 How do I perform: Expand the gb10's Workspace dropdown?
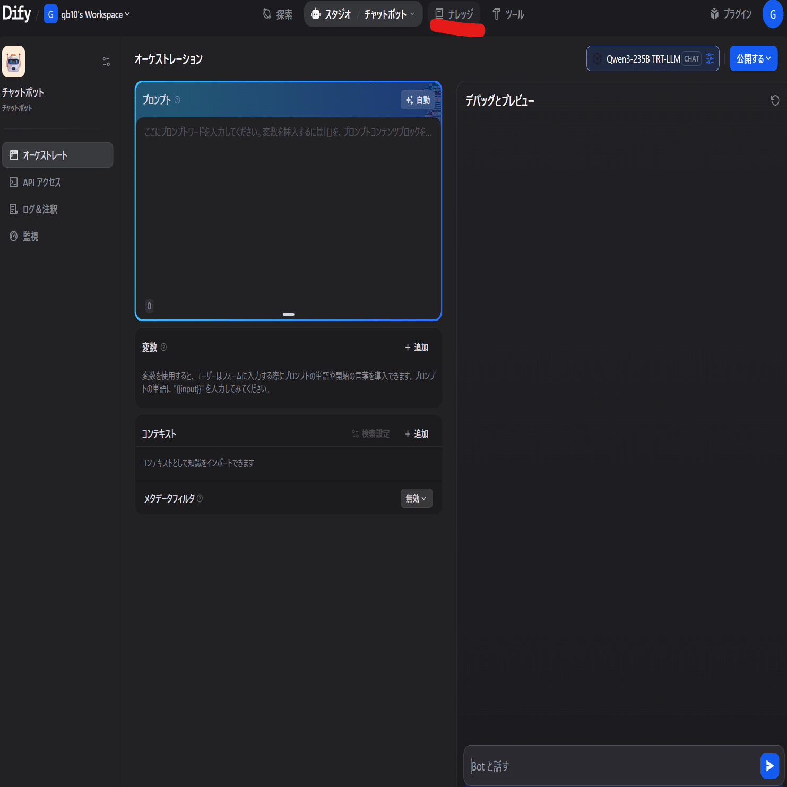point(125,14)
